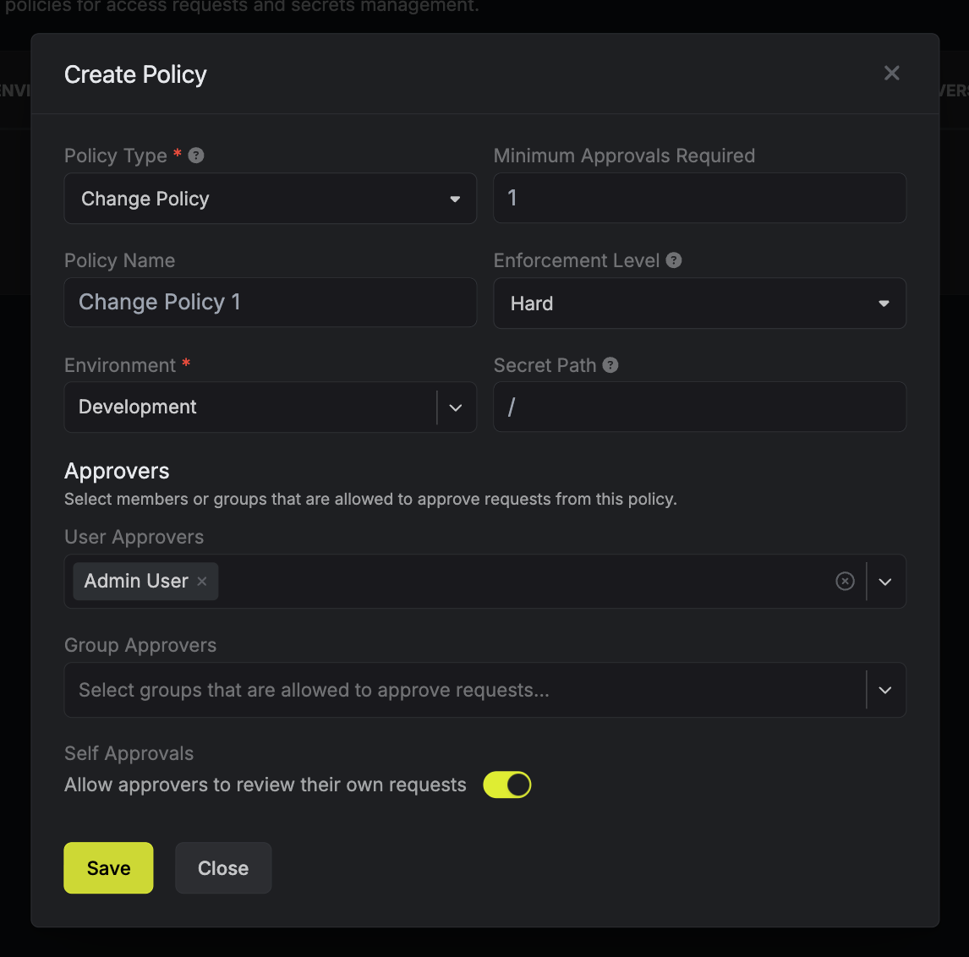Close the Create Policy dialog with X
The image size is (969, 957).
click(x=891, y=73)
